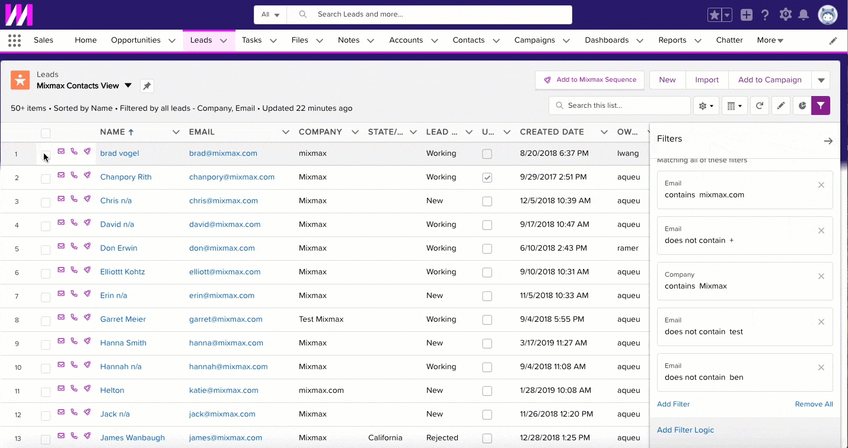Switch to the Opportunities tab

point(135,40)
